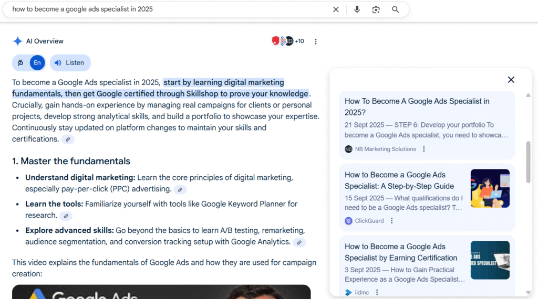Open AI Overview three-dot options menu
Screen dimensions: 538x299
tap(316, 41)
